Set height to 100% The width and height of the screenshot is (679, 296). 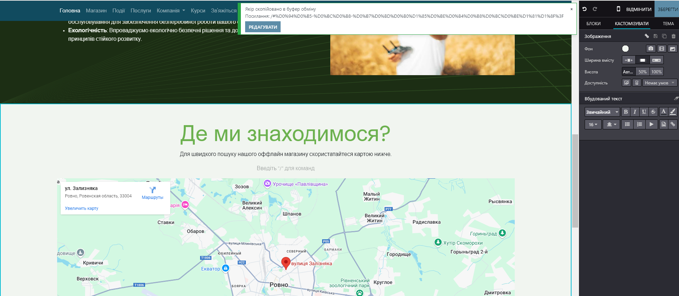tap(656, 72)
